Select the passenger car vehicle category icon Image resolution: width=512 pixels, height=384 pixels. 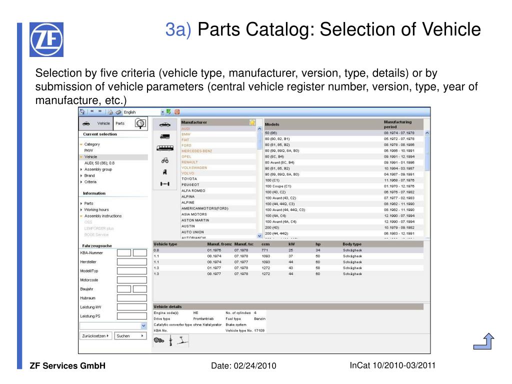pos(165,124)
